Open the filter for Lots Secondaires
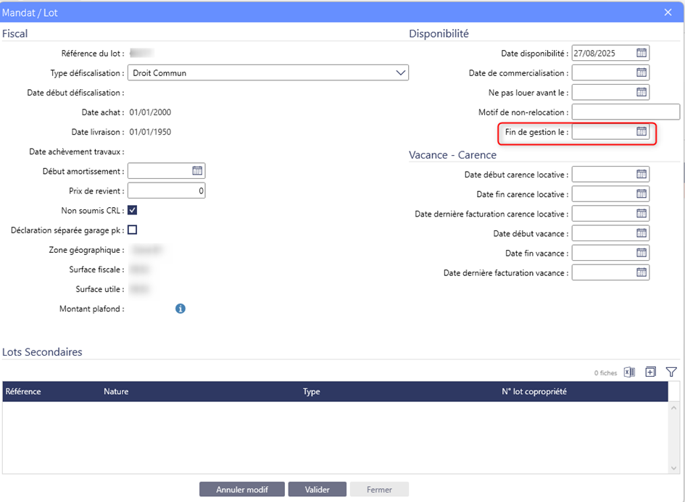This screenshot has width=685, height=502. pyautogui.click(x=671, y=372)
